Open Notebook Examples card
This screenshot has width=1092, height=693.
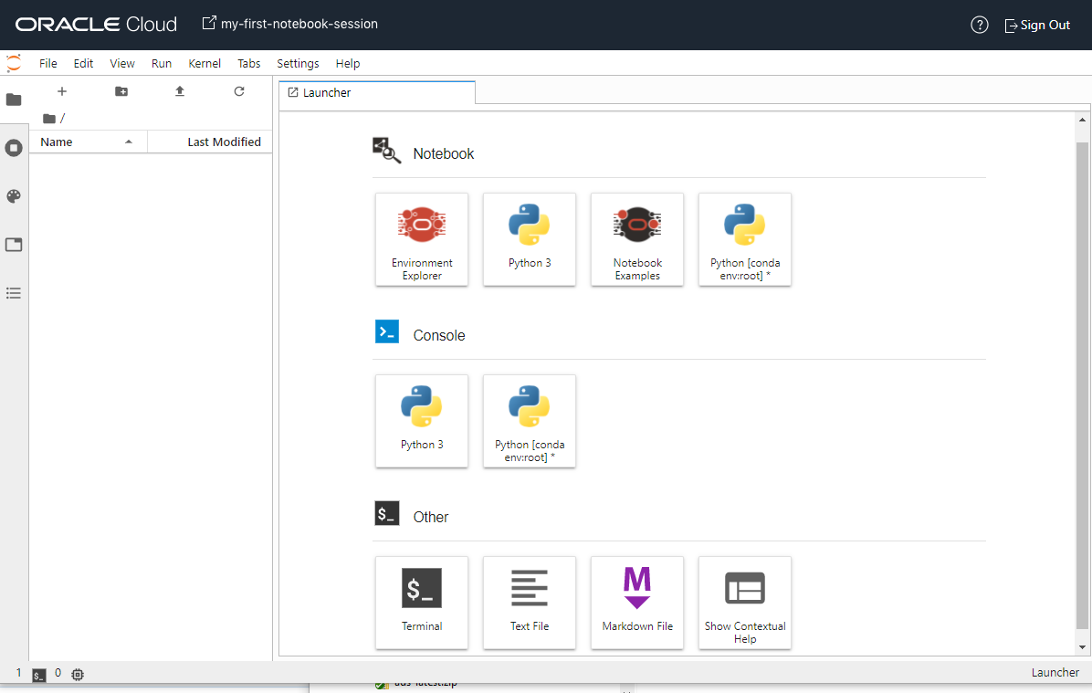[637, 239]
